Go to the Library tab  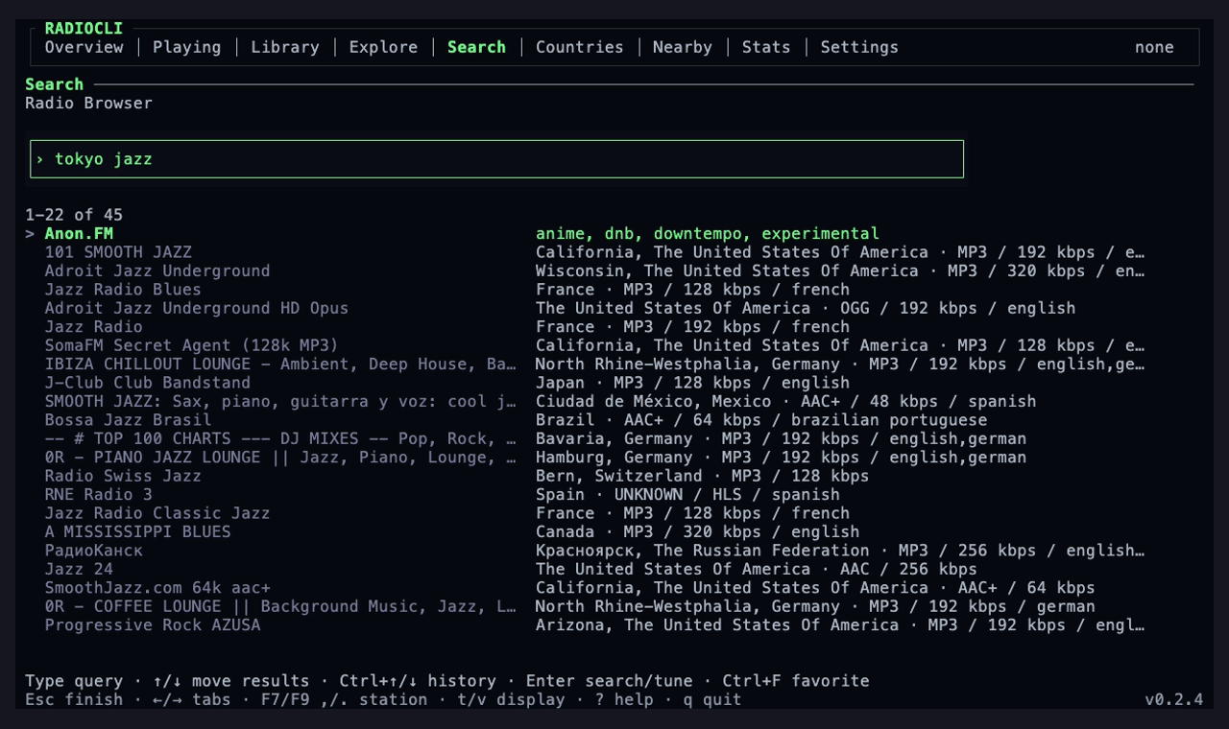pos(285,47)
